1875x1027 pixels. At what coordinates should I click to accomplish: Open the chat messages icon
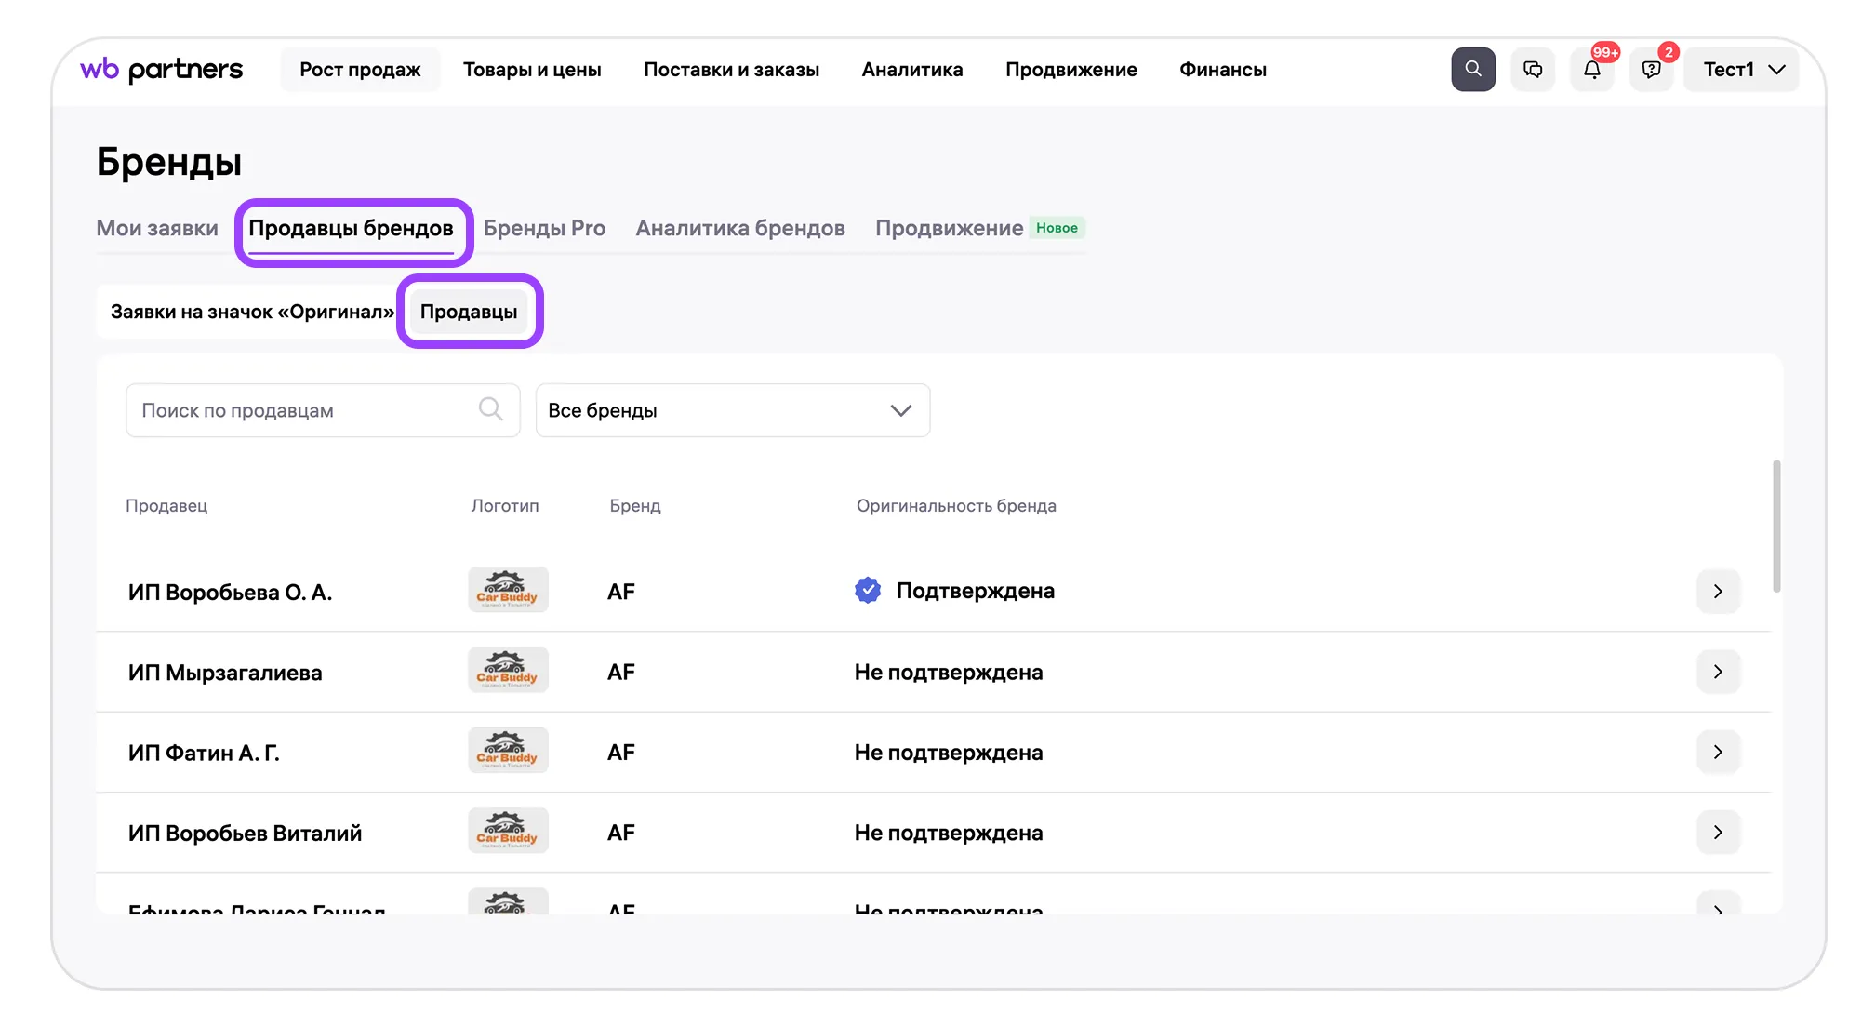click(1533, 70)
